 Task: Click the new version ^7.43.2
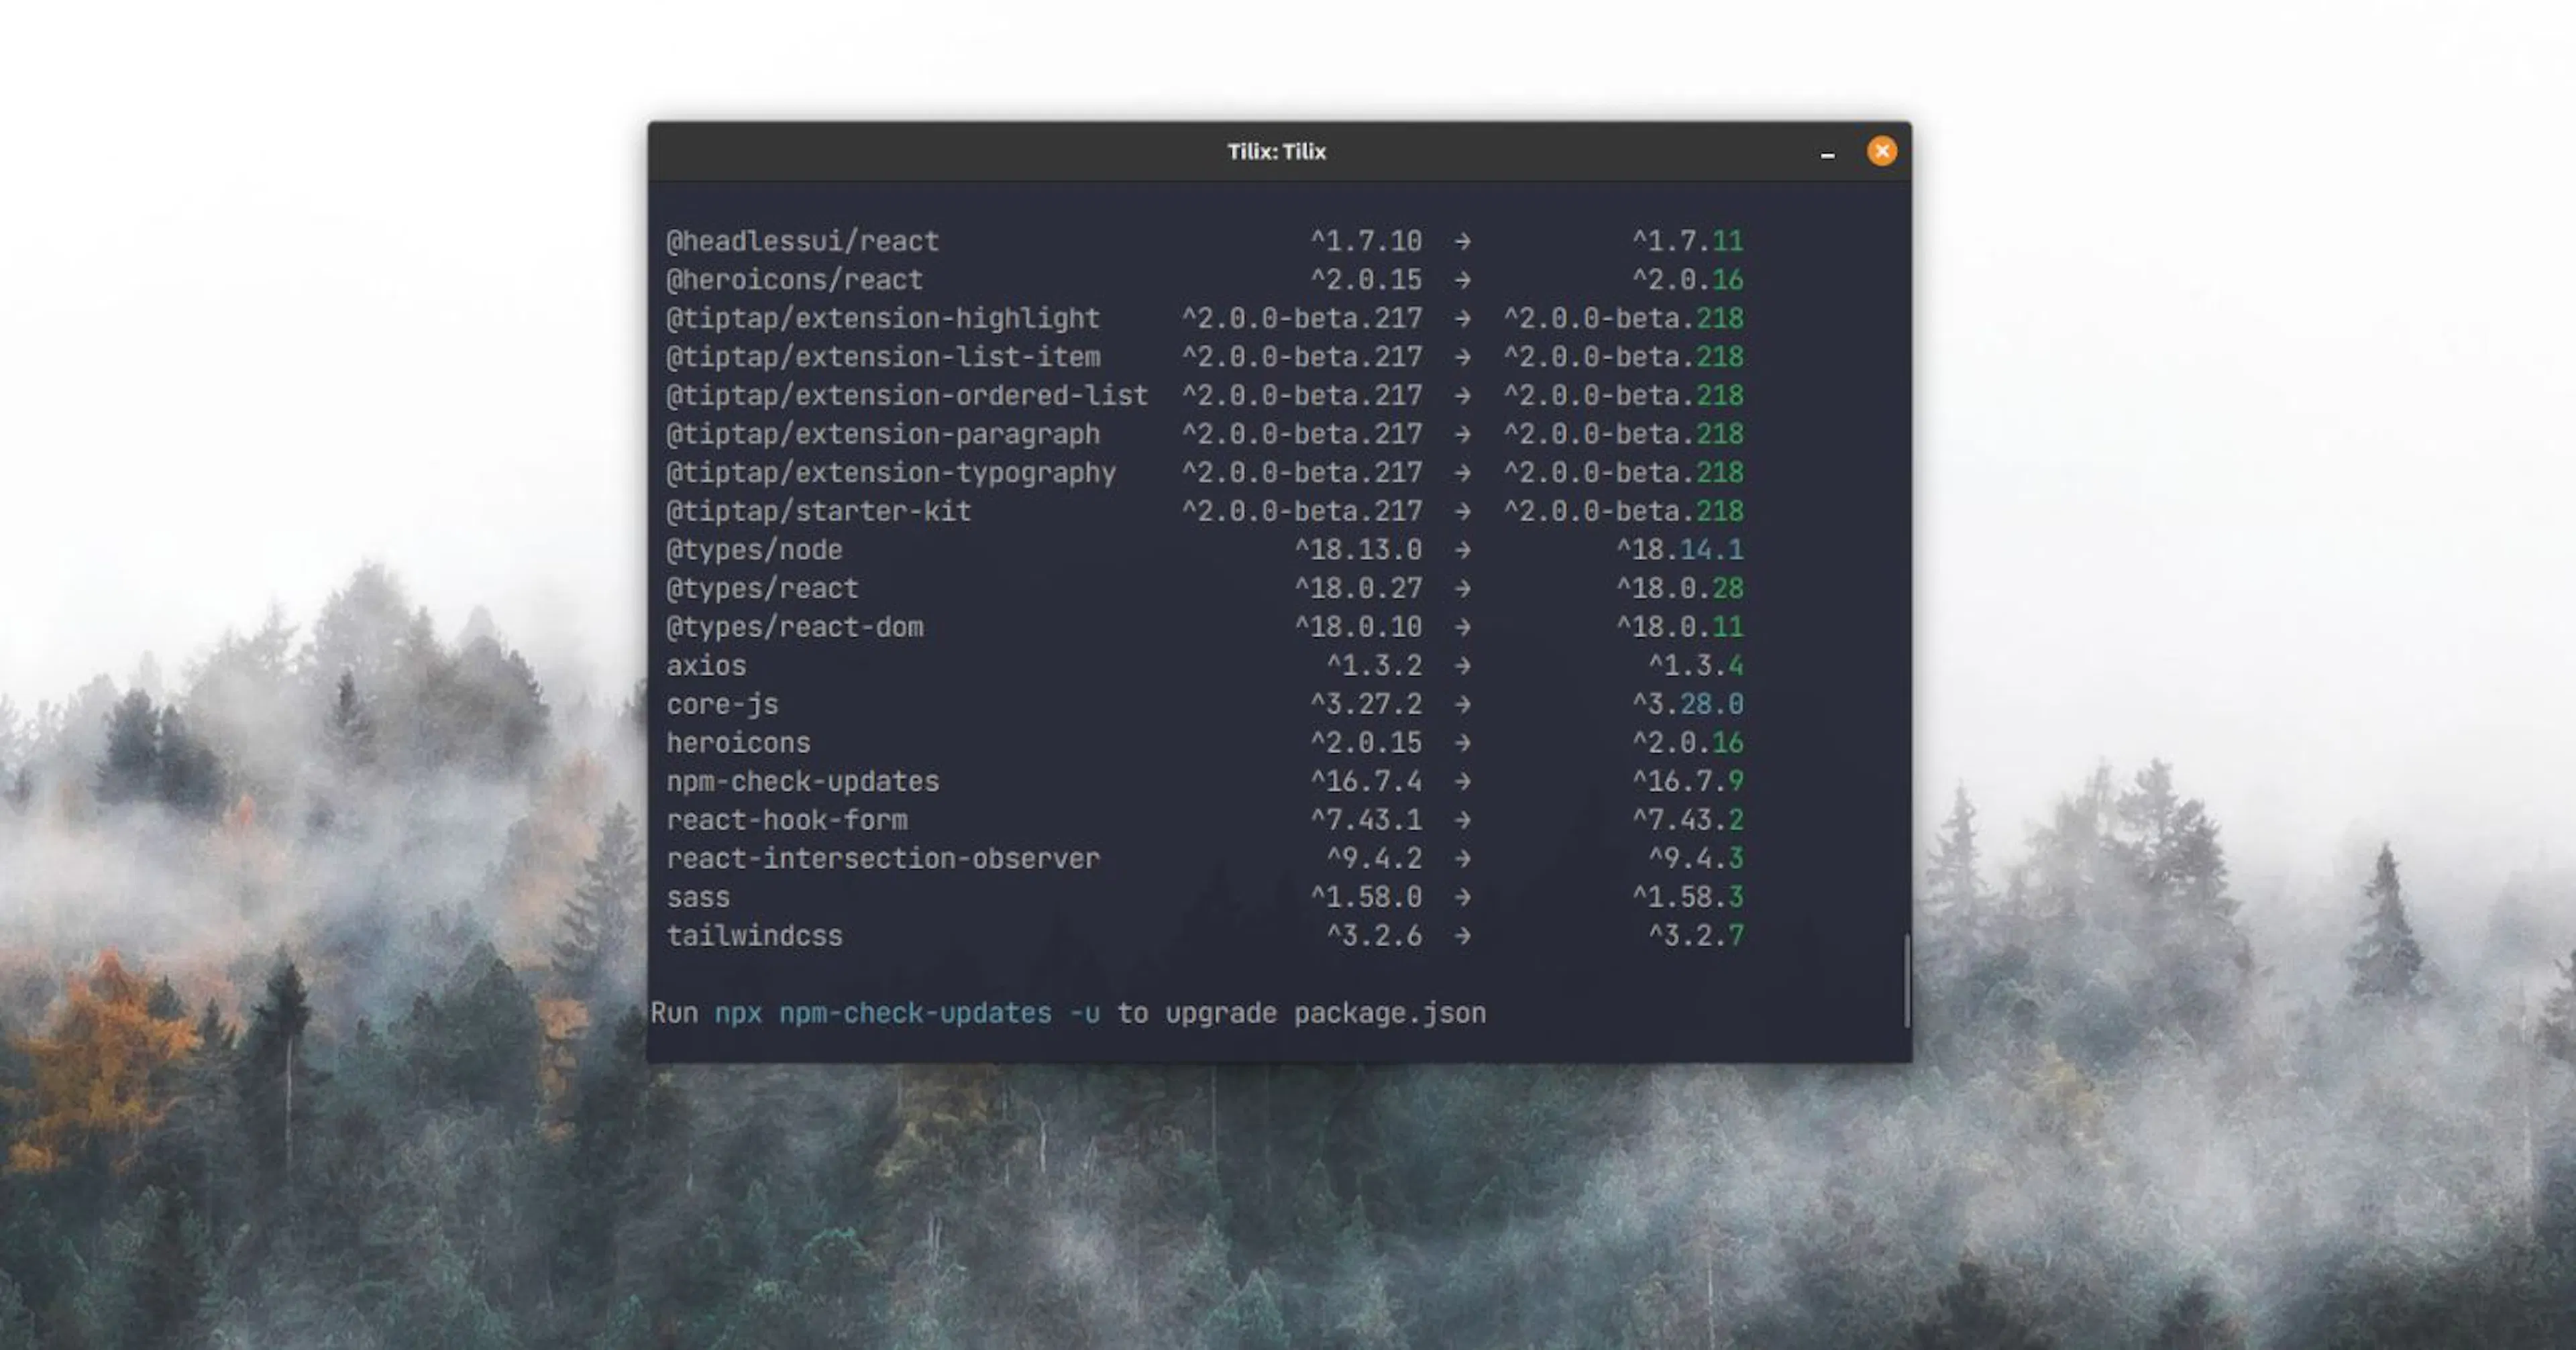(x=1688, y=820)
